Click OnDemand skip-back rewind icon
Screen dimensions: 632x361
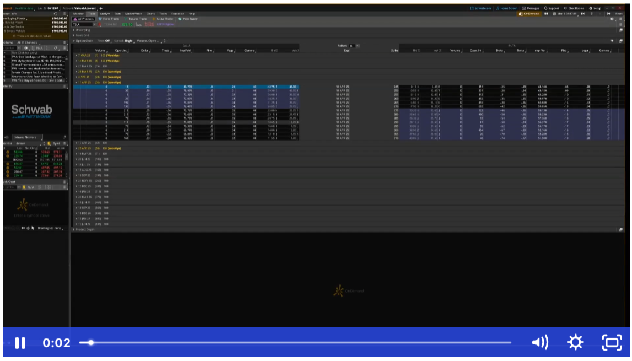(x=546, y=14)
